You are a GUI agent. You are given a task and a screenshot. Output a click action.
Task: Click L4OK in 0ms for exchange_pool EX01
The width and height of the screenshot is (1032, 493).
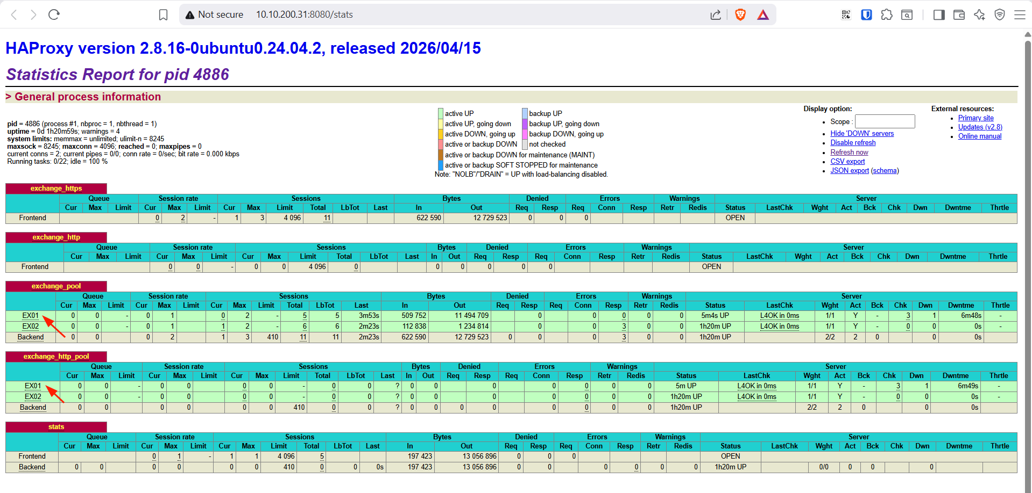coord(780,316)
